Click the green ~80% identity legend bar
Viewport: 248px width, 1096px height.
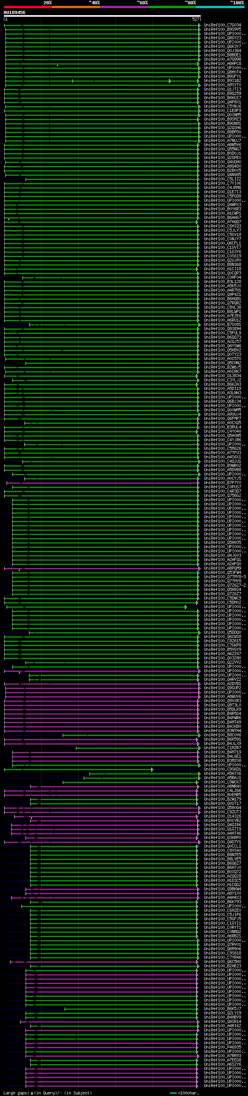(x=172, y=7)
